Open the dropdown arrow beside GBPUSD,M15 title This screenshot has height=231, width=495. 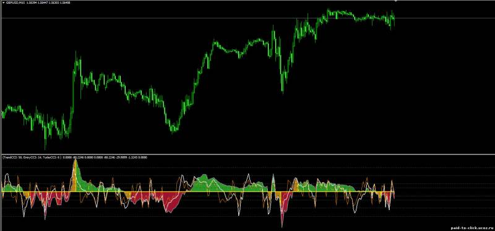[x=4, y=2]
